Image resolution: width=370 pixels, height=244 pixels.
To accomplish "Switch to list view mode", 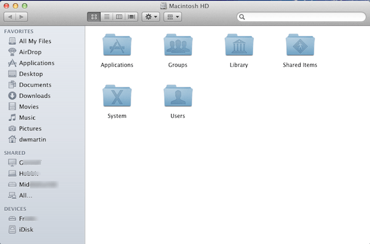I will click(106, 17).
